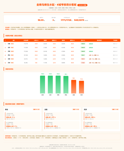Click the third green 100.0 bar in chart

(x=58, y=85)
